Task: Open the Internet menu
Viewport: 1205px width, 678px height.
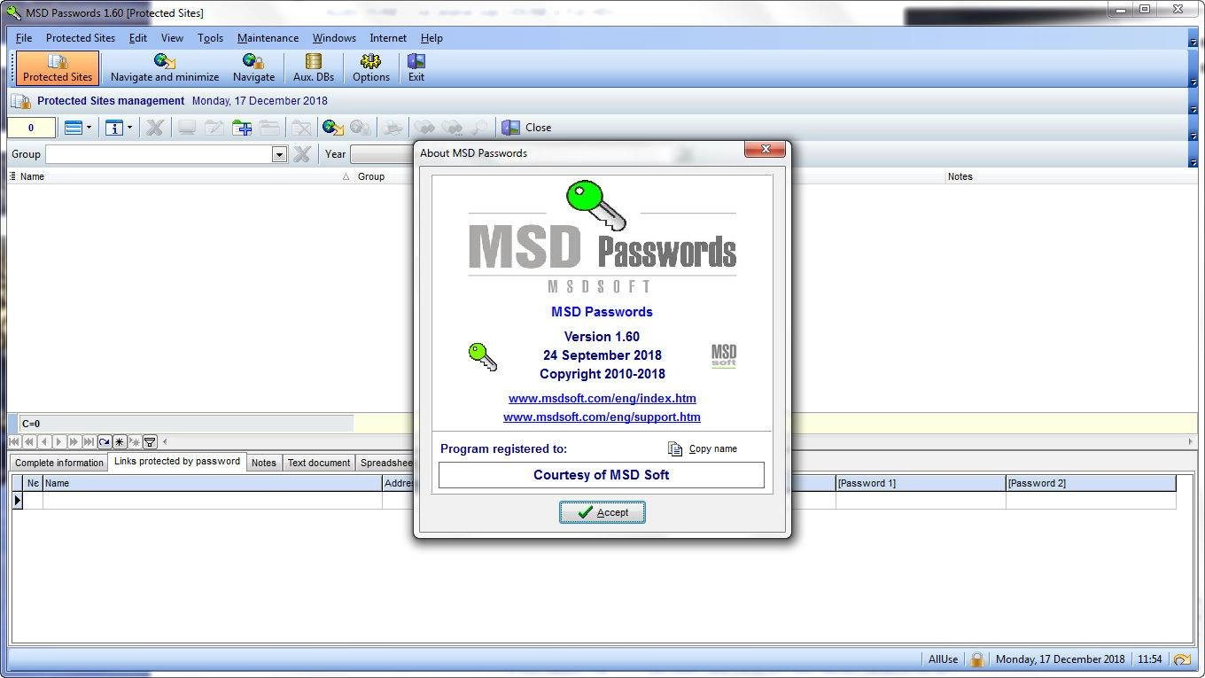Action: coord(388,38)
